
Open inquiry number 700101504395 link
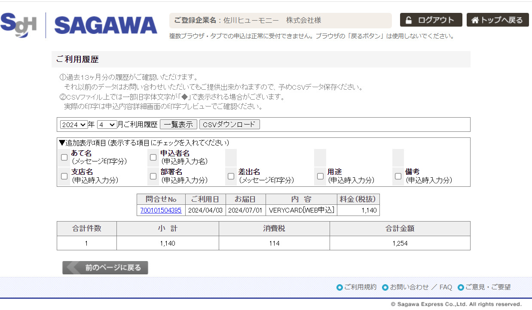161,210
